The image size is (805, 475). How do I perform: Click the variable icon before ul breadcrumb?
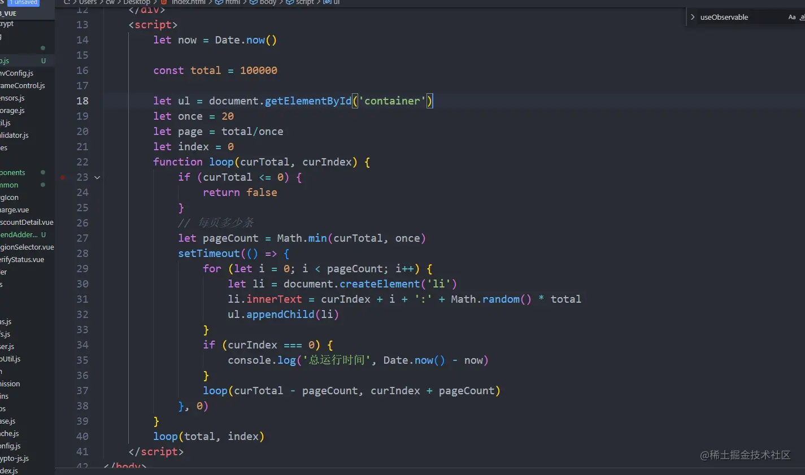327,2
